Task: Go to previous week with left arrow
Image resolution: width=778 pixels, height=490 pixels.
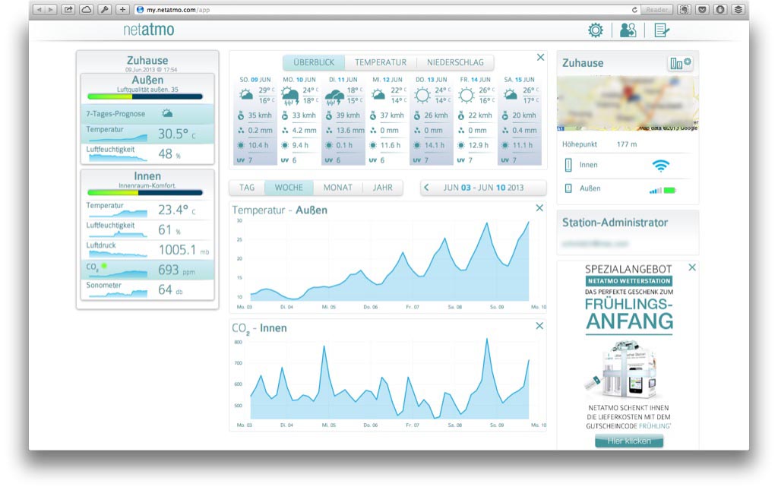Action: pyautogui.click(x=426, y=188)
